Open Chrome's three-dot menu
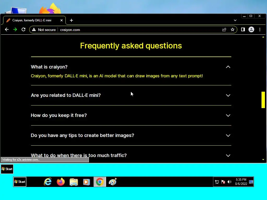 [x=260, y=30]
